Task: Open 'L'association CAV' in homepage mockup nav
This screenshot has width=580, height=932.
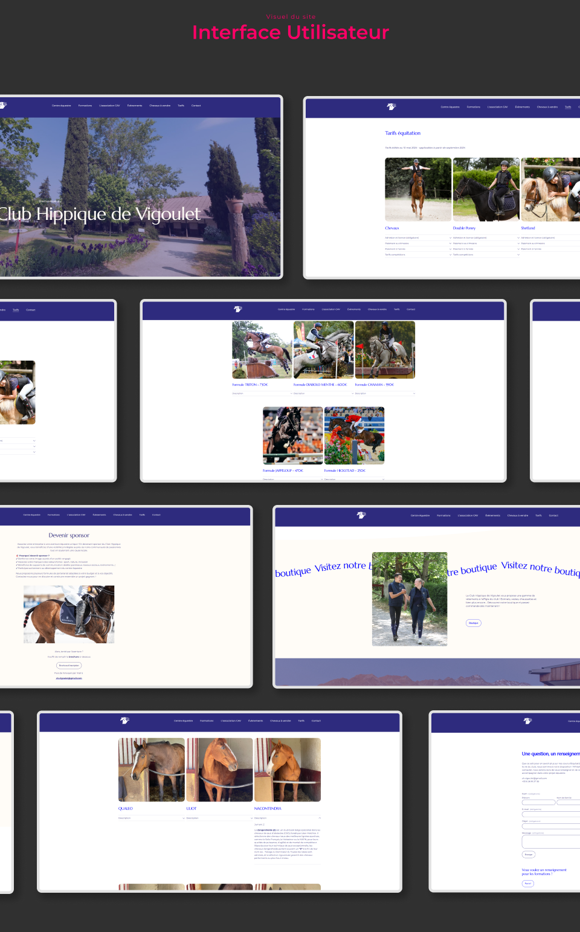Action: coord(109,106)
